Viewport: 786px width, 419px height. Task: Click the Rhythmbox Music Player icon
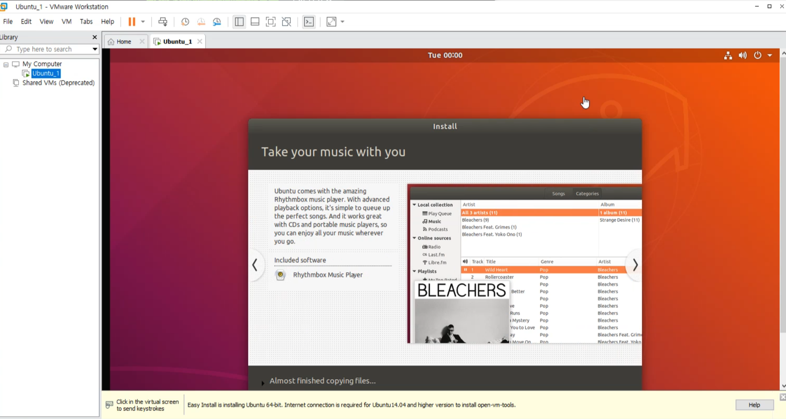click(x=280, y=275)
